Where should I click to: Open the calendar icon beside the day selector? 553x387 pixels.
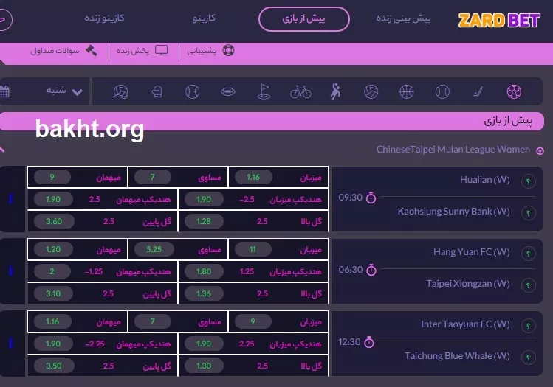click(4, 92)
